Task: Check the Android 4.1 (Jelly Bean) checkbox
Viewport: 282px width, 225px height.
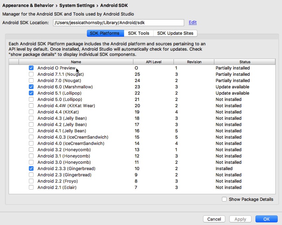Action: 31,131
